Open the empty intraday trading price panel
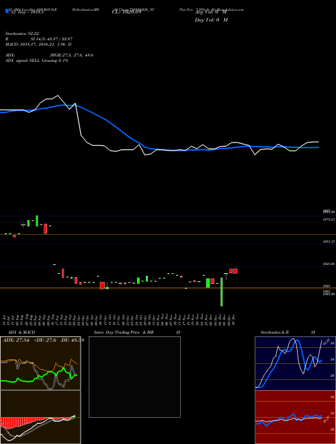 [x=134, y=377]
